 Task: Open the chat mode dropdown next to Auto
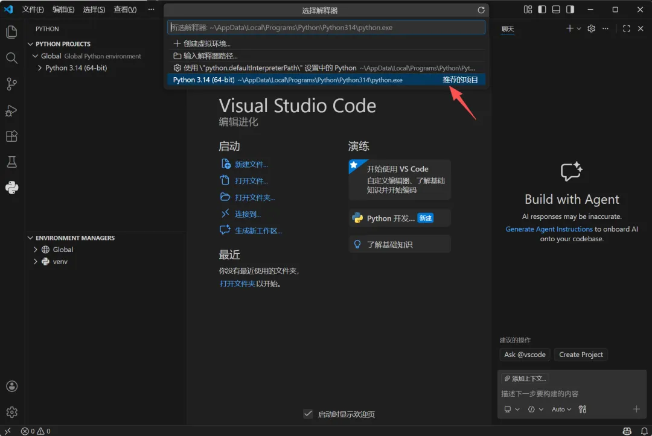pyautogui.click(x=535, y=409)
